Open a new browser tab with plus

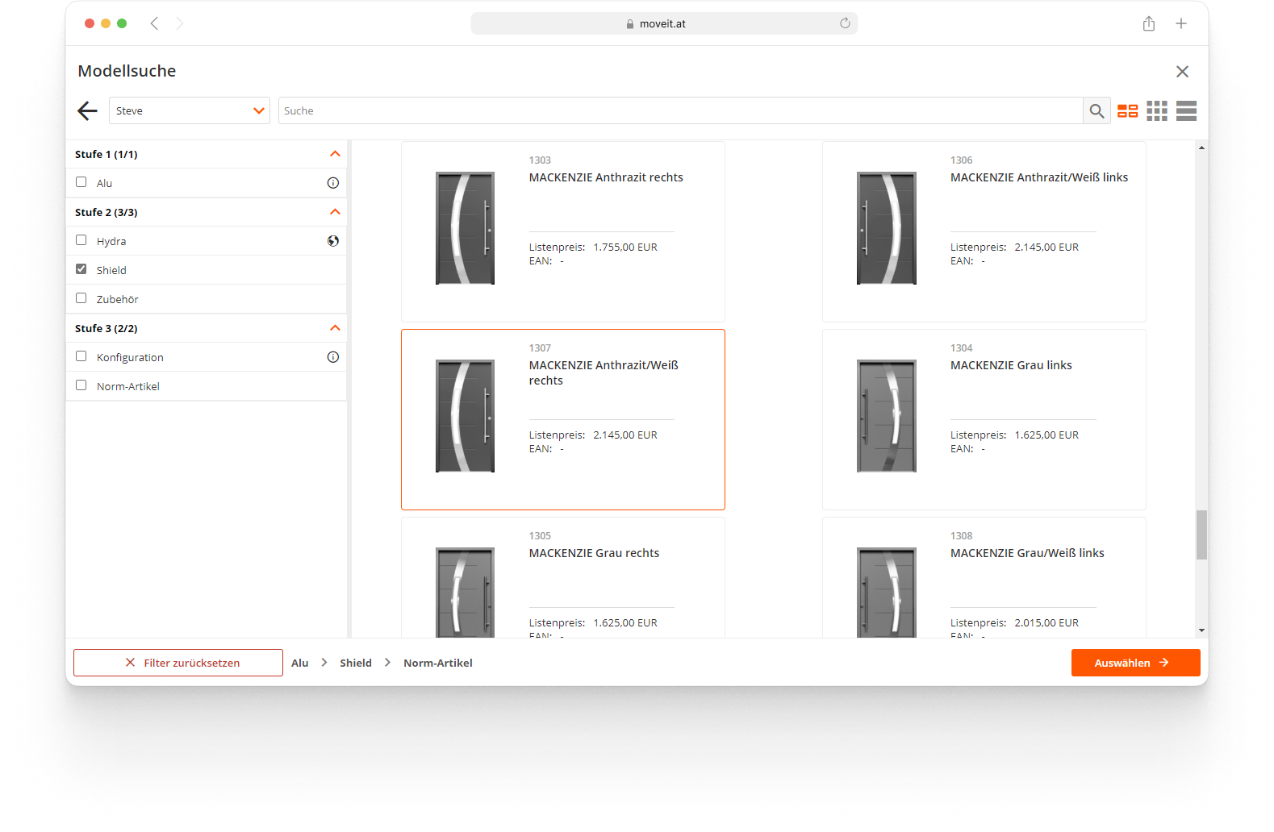tap(1180, 23)
